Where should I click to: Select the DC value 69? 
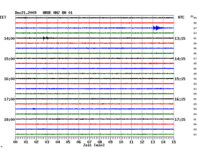(195, 104)
